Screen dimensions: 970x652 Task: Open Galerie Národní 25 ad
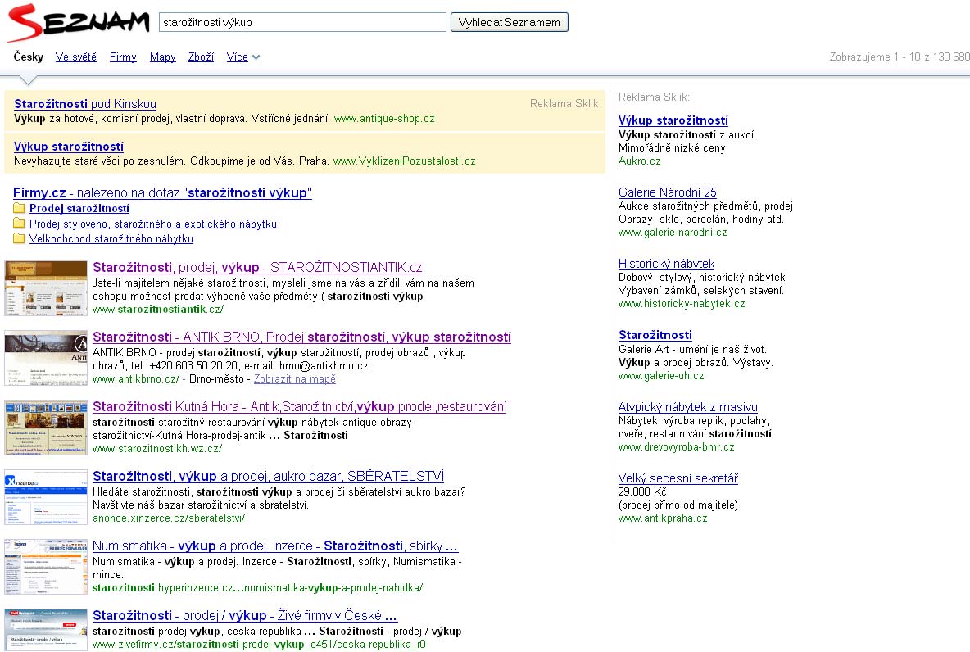point(668,192)
